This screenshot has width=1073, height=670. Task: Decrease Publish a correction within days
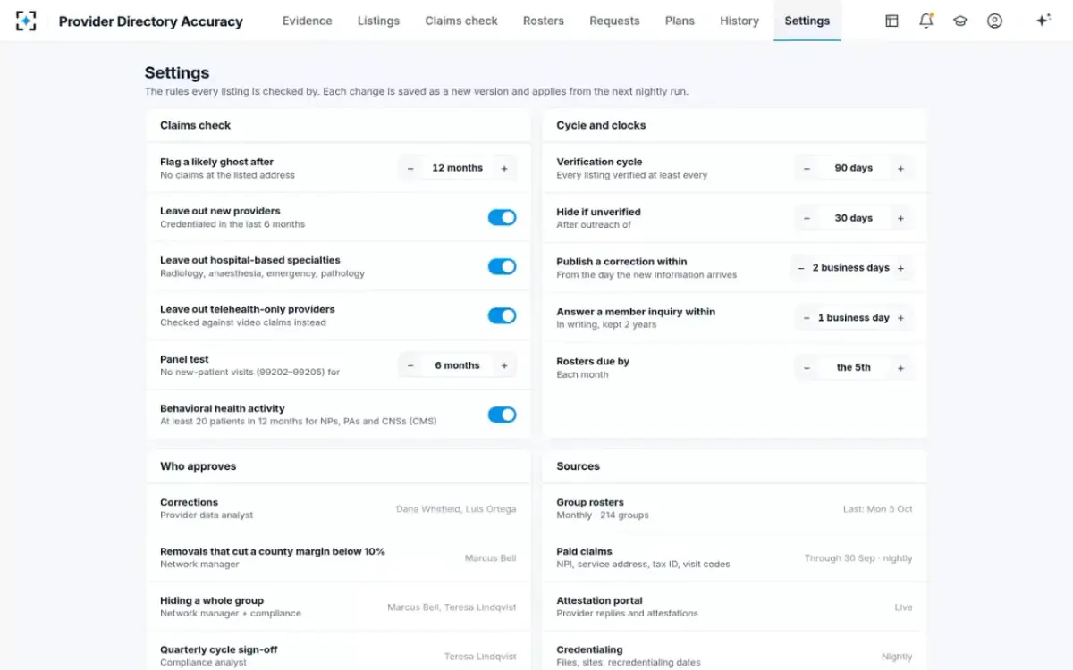pyautogui.click(x=800, y=268)
